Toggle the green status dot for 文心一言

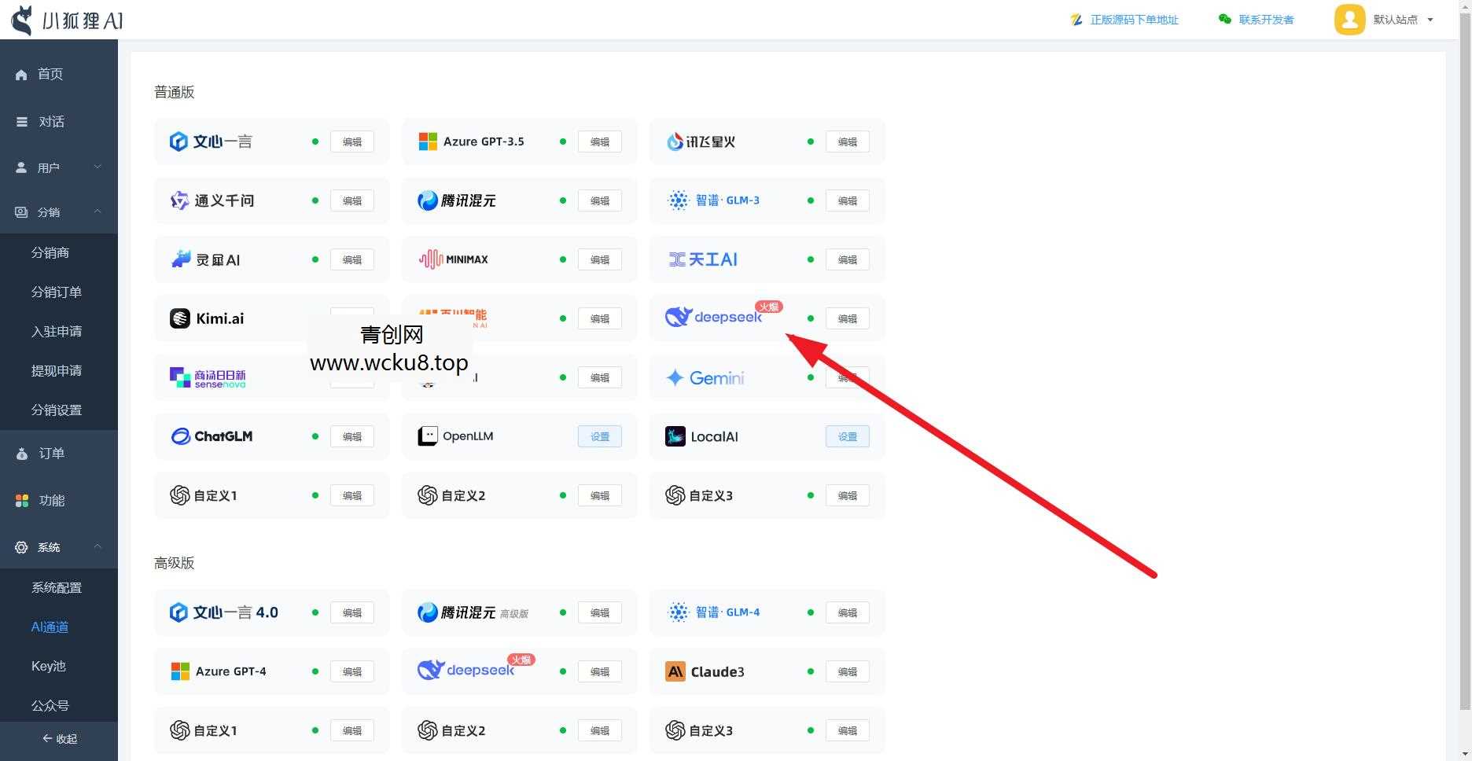pyautogui.click(x=315, y=142)
